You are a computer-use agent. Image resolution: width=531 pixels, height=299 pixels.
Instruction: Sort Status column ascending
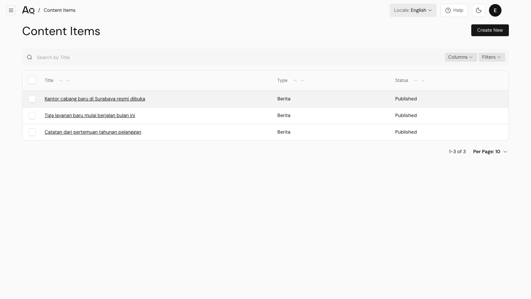(x=416, y=80)
